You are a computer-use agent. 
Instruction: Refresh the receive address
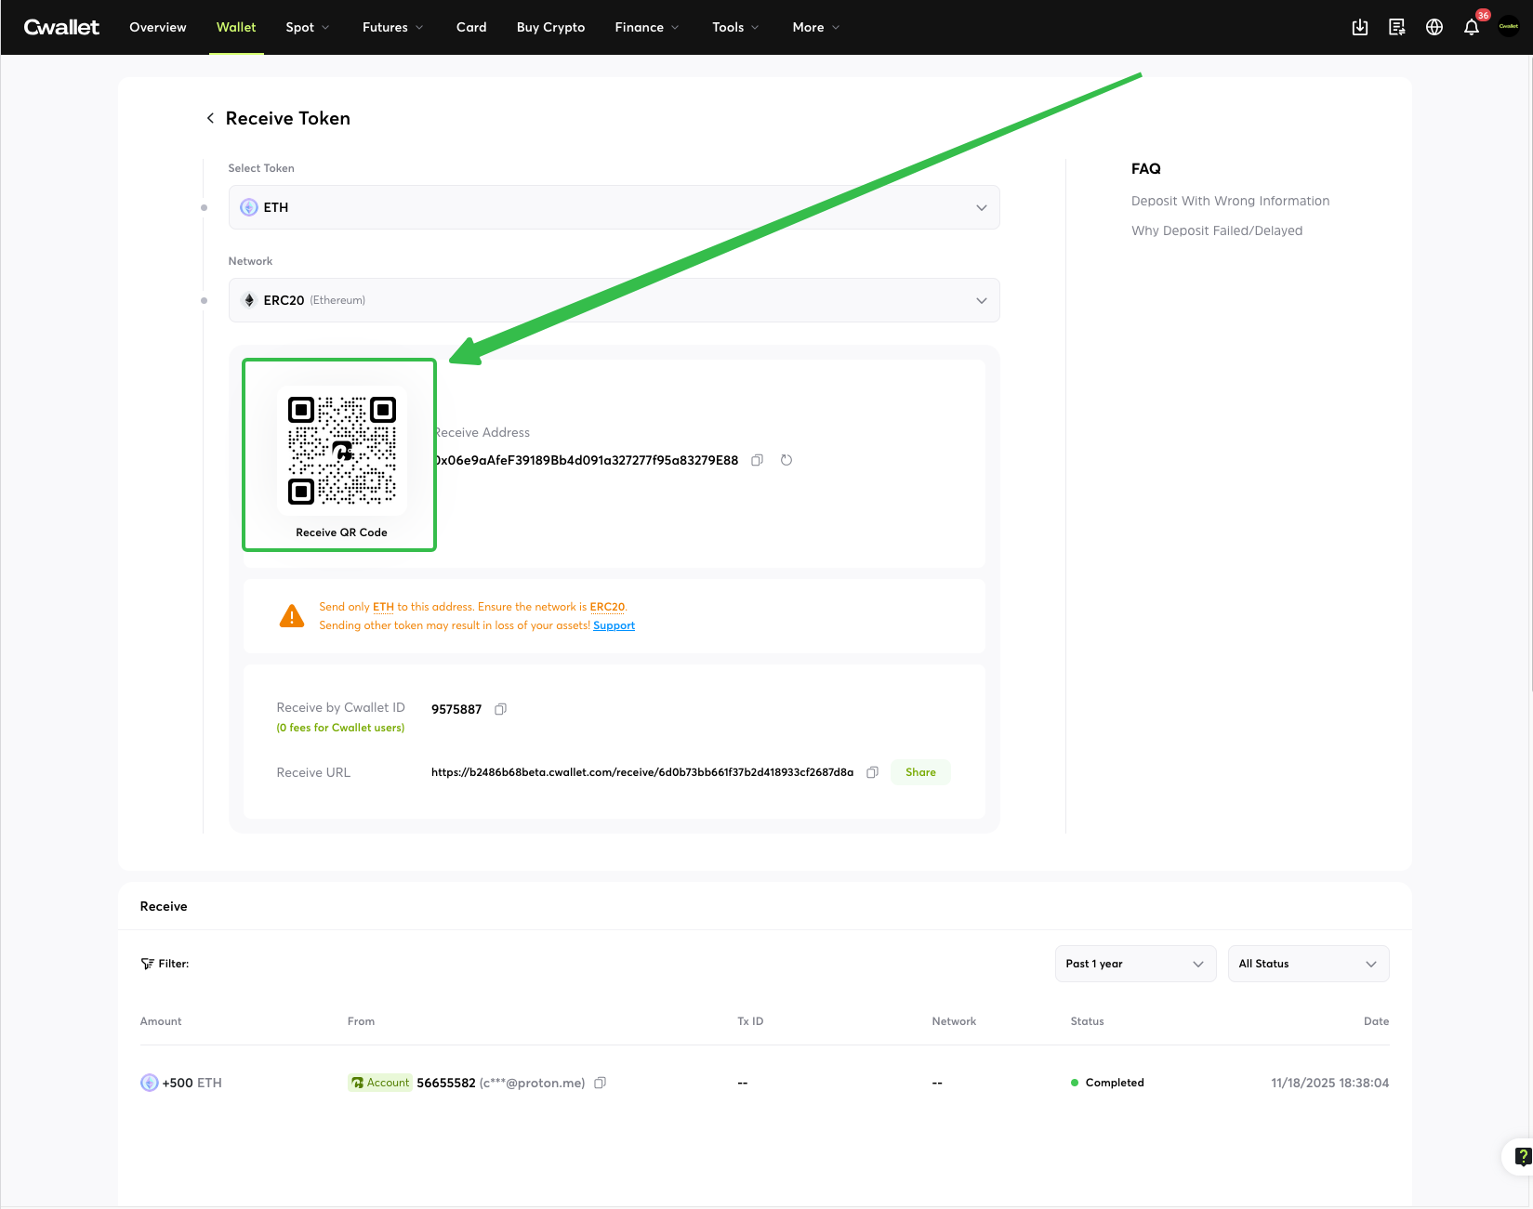click(786, 460)
